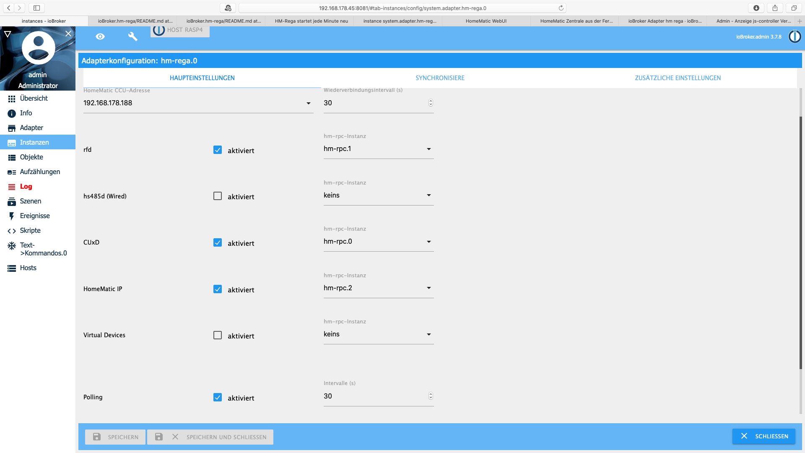Switch to the Synchronisiere tab

coord(440,78)
